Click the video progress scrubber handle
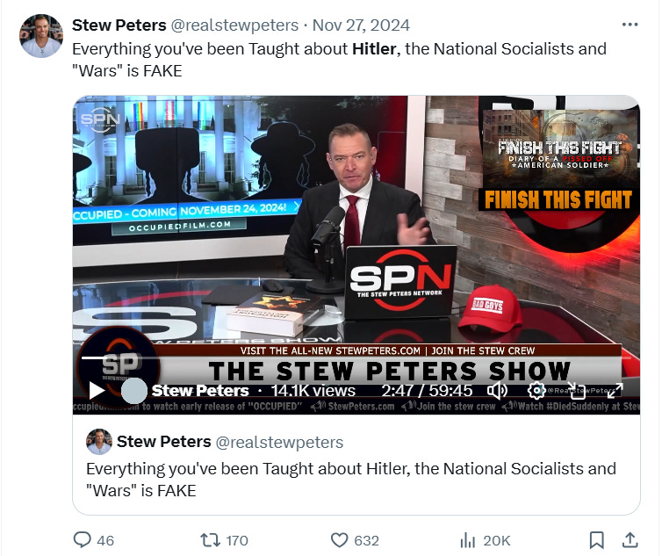This screenshot has height=556, width=662. coord(133,390)
